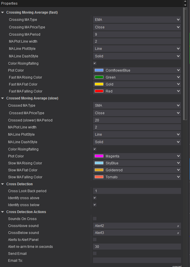
Task: Click the Crossing MA Period field
Action: (x=137, y=34)
